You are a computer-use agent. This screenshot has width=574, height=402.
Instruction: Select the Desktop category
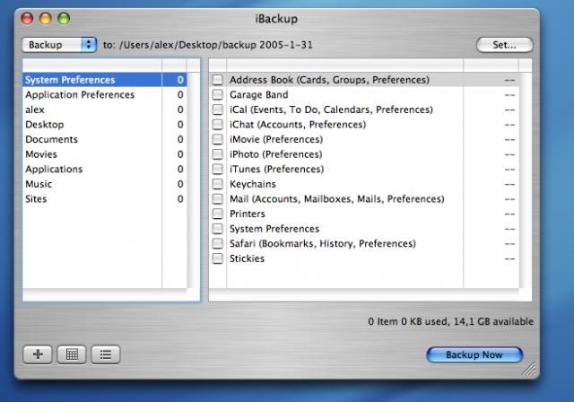(105, 125)
